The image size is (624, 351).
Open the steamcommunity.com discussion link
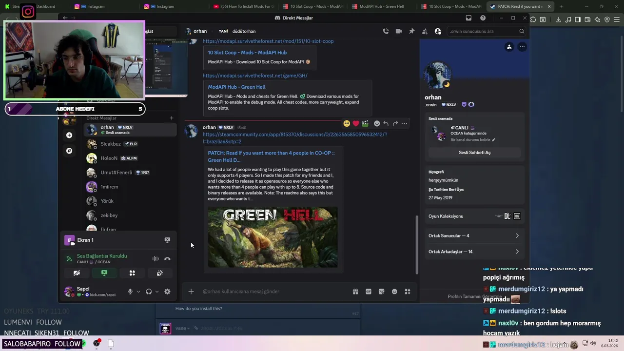coord(294,138)
